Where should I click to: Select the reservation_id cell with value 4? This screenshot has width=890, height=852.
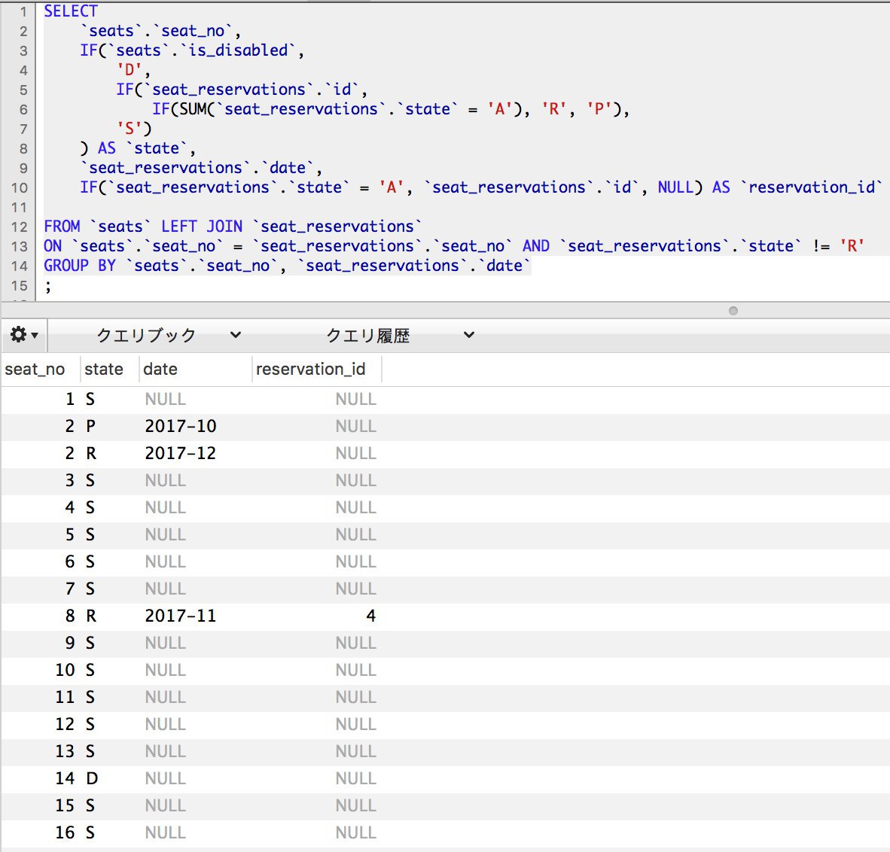click(x=370, y=616)
